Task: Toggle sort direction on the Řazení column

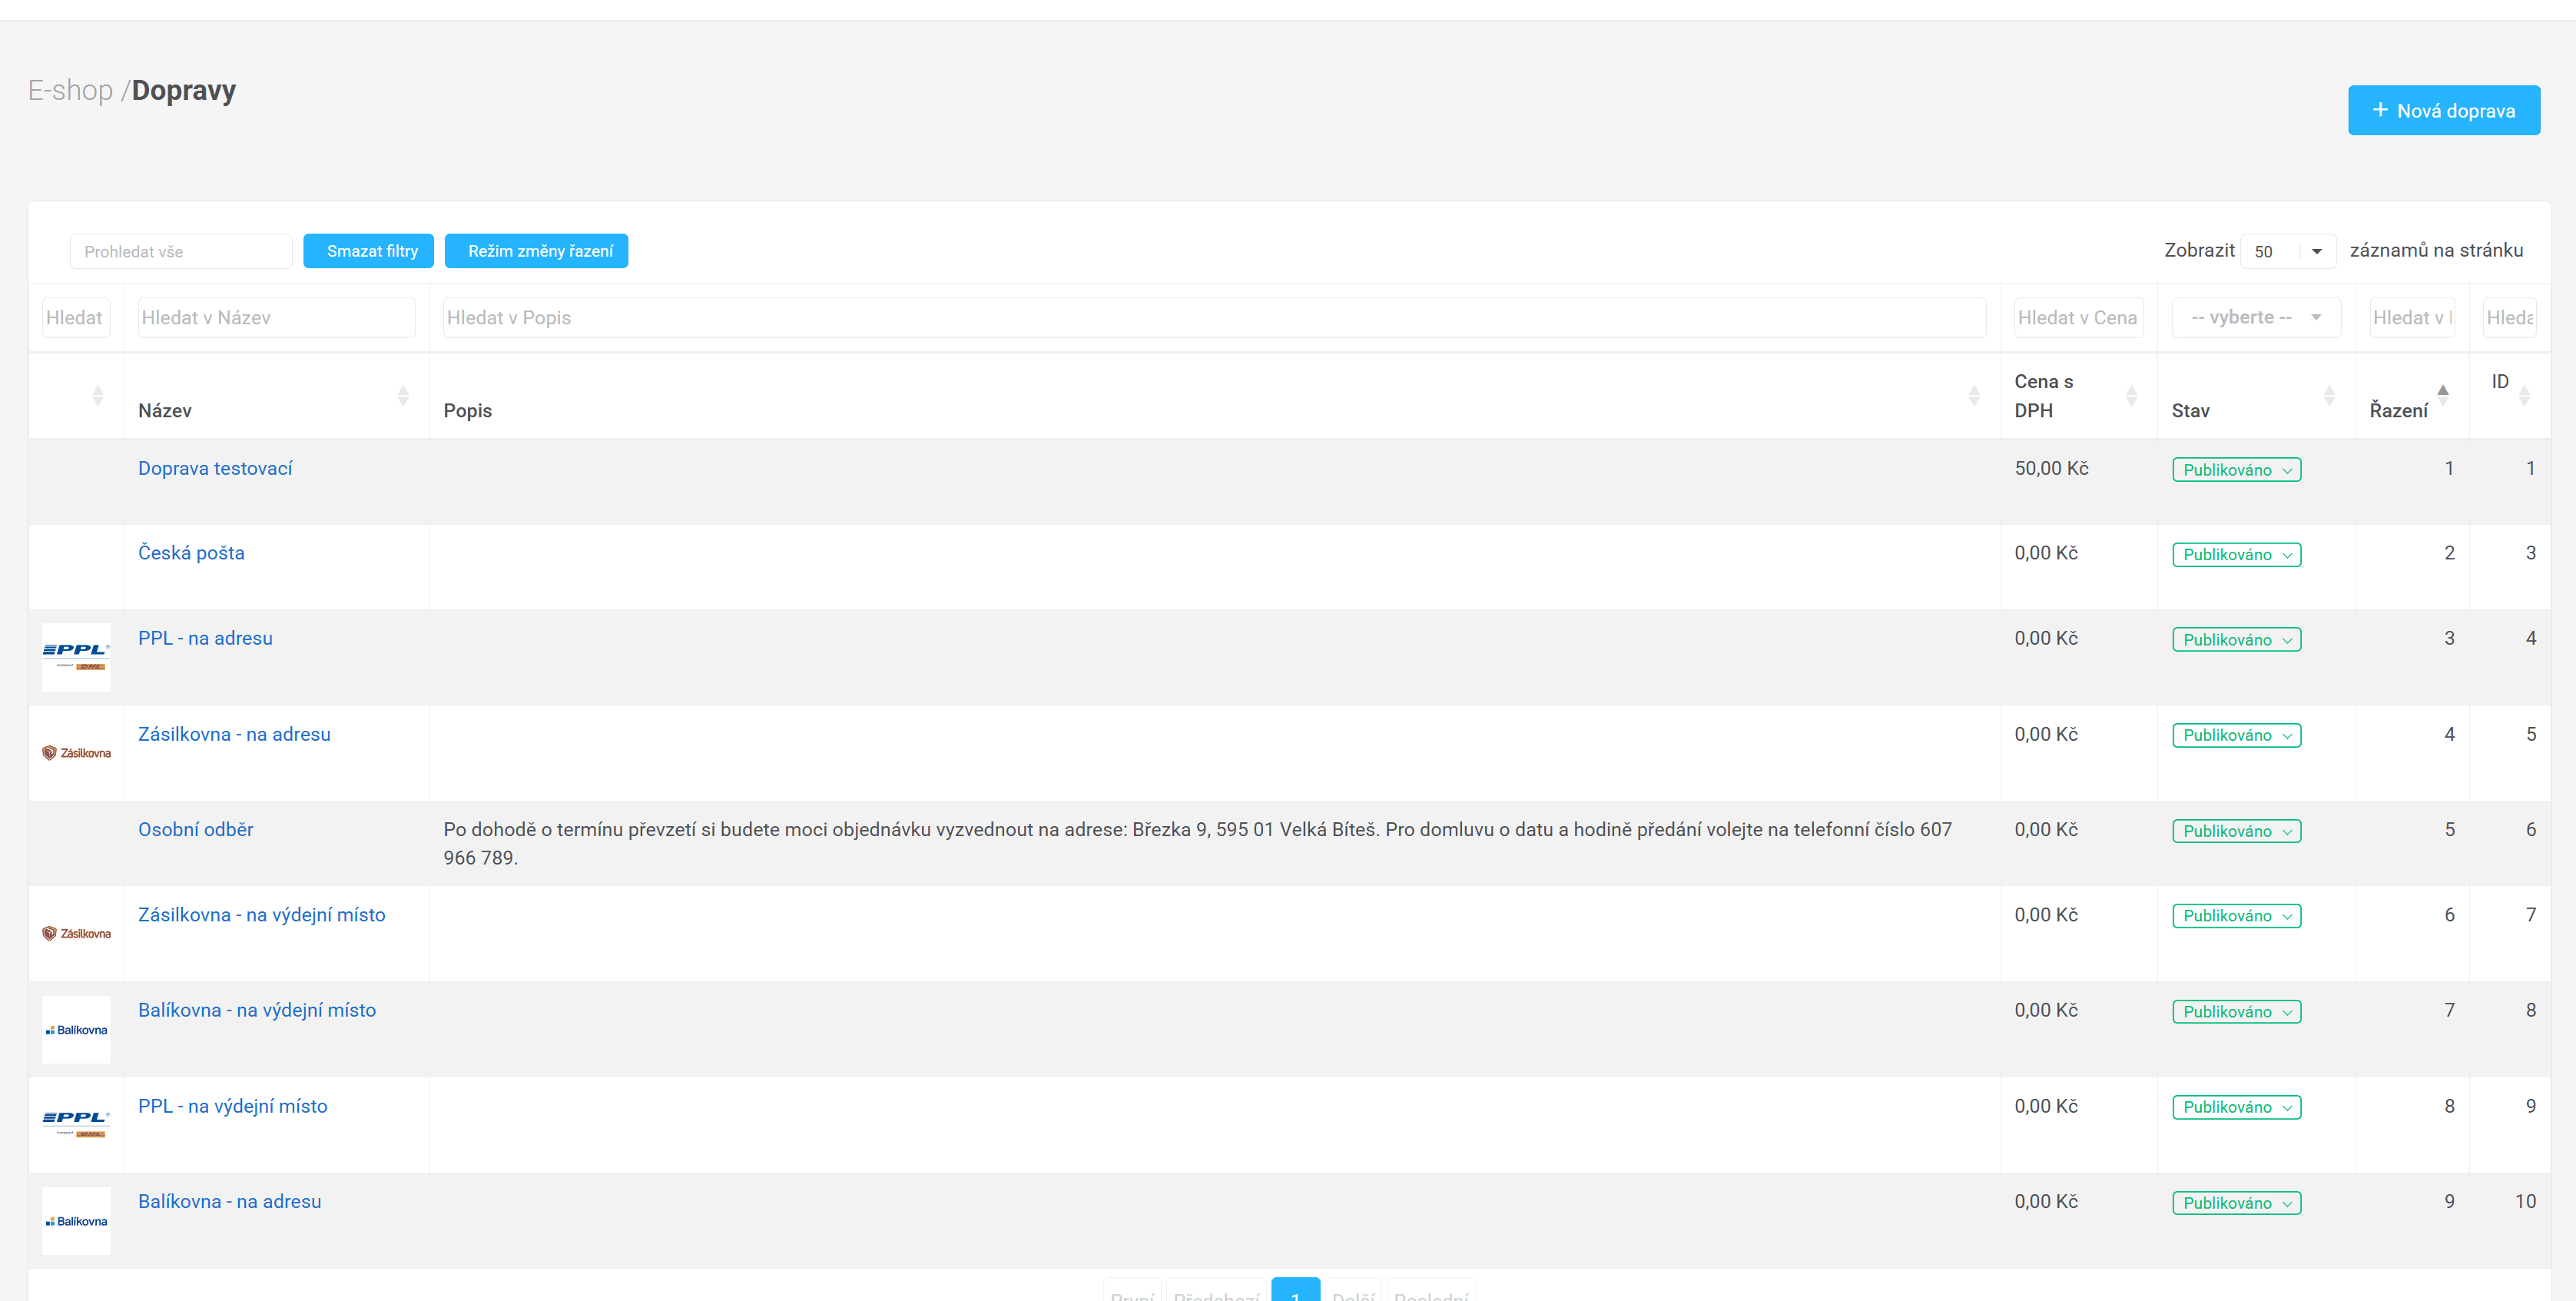Action: pos(2442,396)
